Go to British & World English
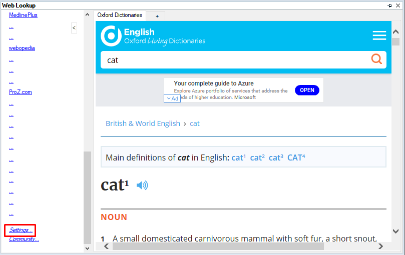The image size is (405, 255). (143, 123)
